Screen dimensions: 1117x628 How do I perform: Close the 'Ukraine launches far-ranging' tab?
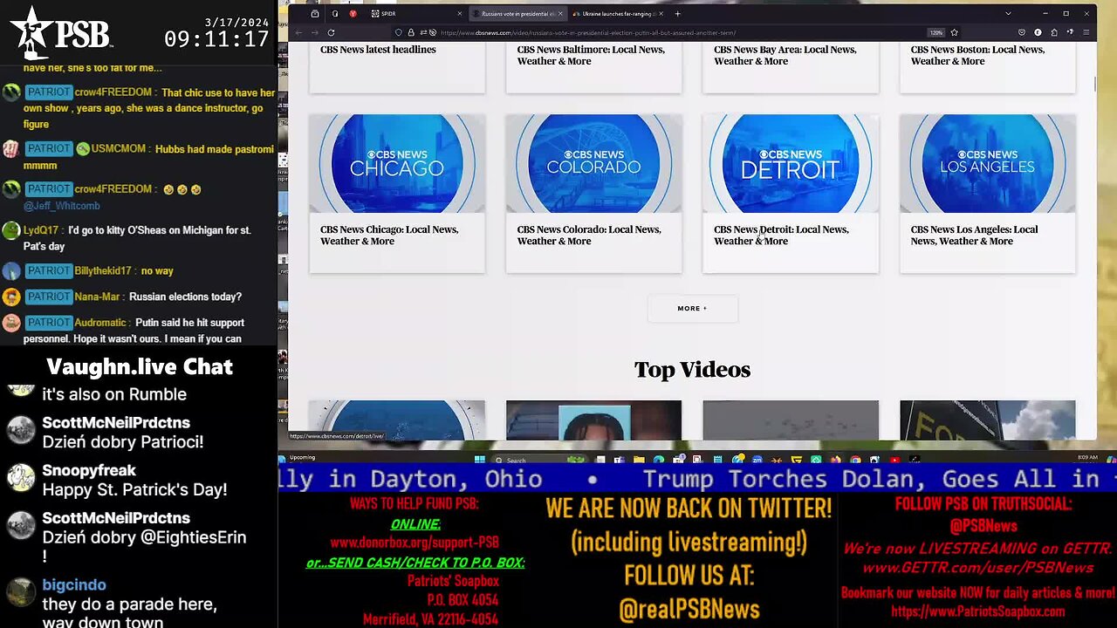[x=661, y=13]
